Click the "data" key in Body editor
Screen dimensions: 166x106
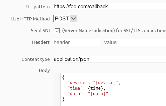74,94
